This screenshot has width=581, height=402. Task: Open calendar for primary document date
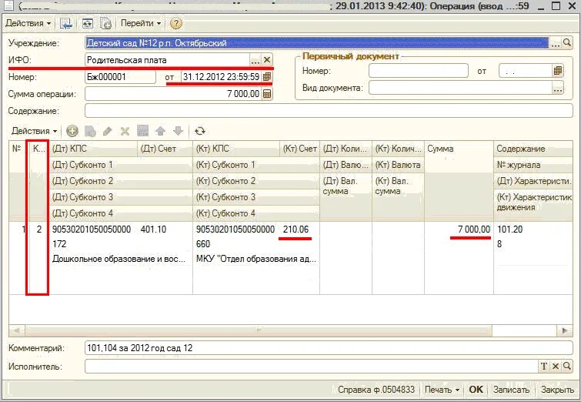pos(558,70)
